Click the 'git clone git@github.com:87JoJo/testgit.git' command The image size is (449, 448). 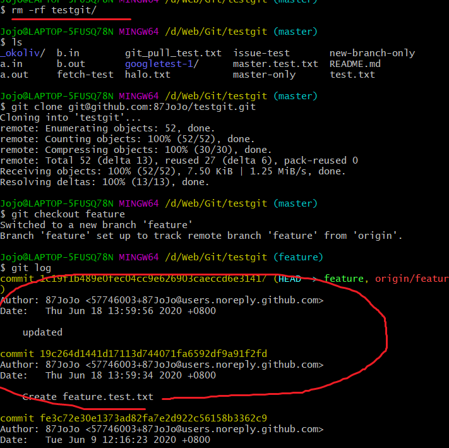[x=133, y=107]
